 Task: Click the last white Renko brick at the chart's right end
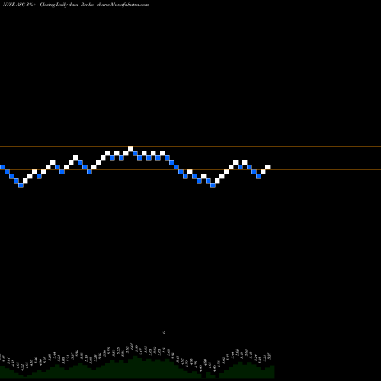[x=267, y=167]
